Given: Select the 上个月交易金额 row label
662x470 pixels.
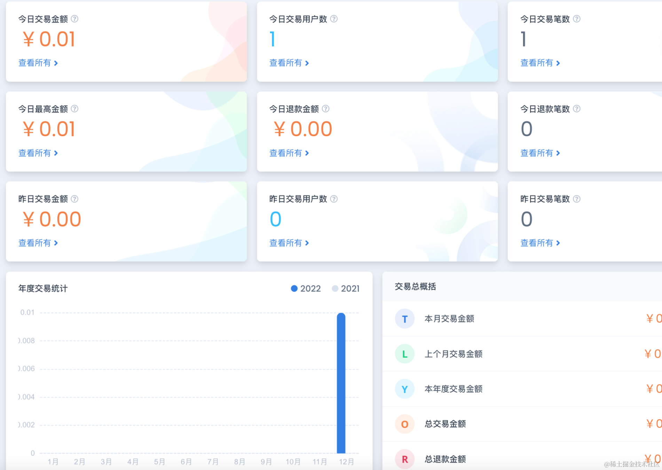Looking at the screenshot, I should (454, 354).
